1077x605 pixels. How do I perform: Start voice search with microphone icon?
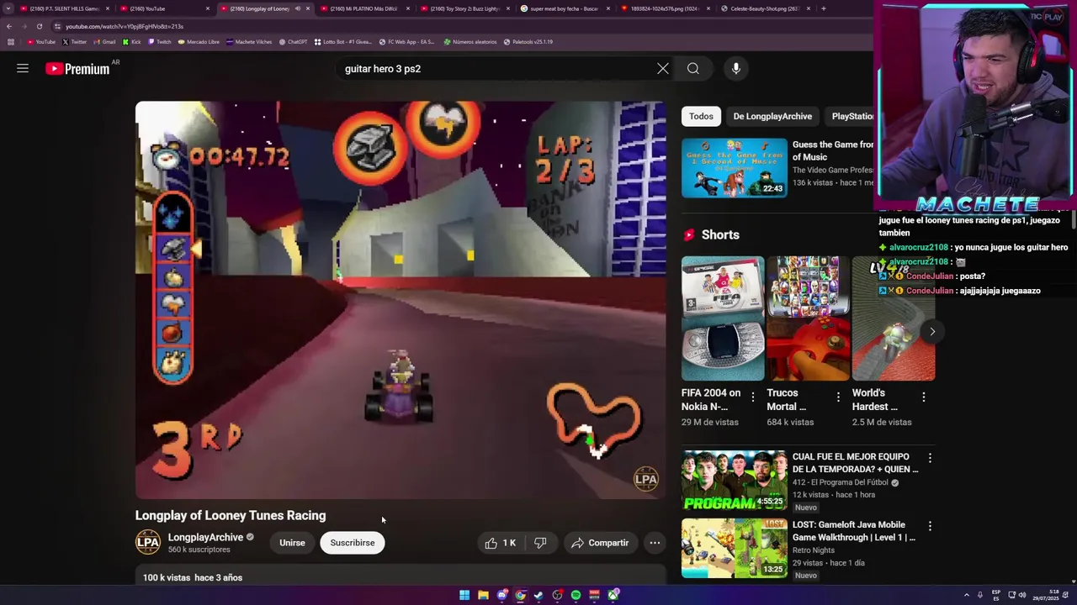tap(736, 69)
